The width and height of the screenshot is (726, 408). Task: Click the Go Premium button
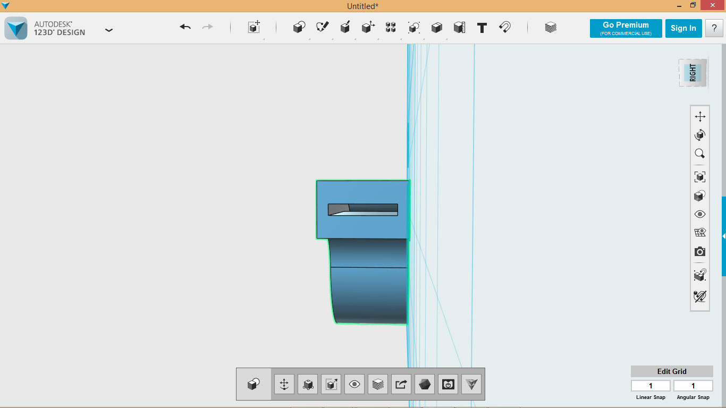[626, 28]
